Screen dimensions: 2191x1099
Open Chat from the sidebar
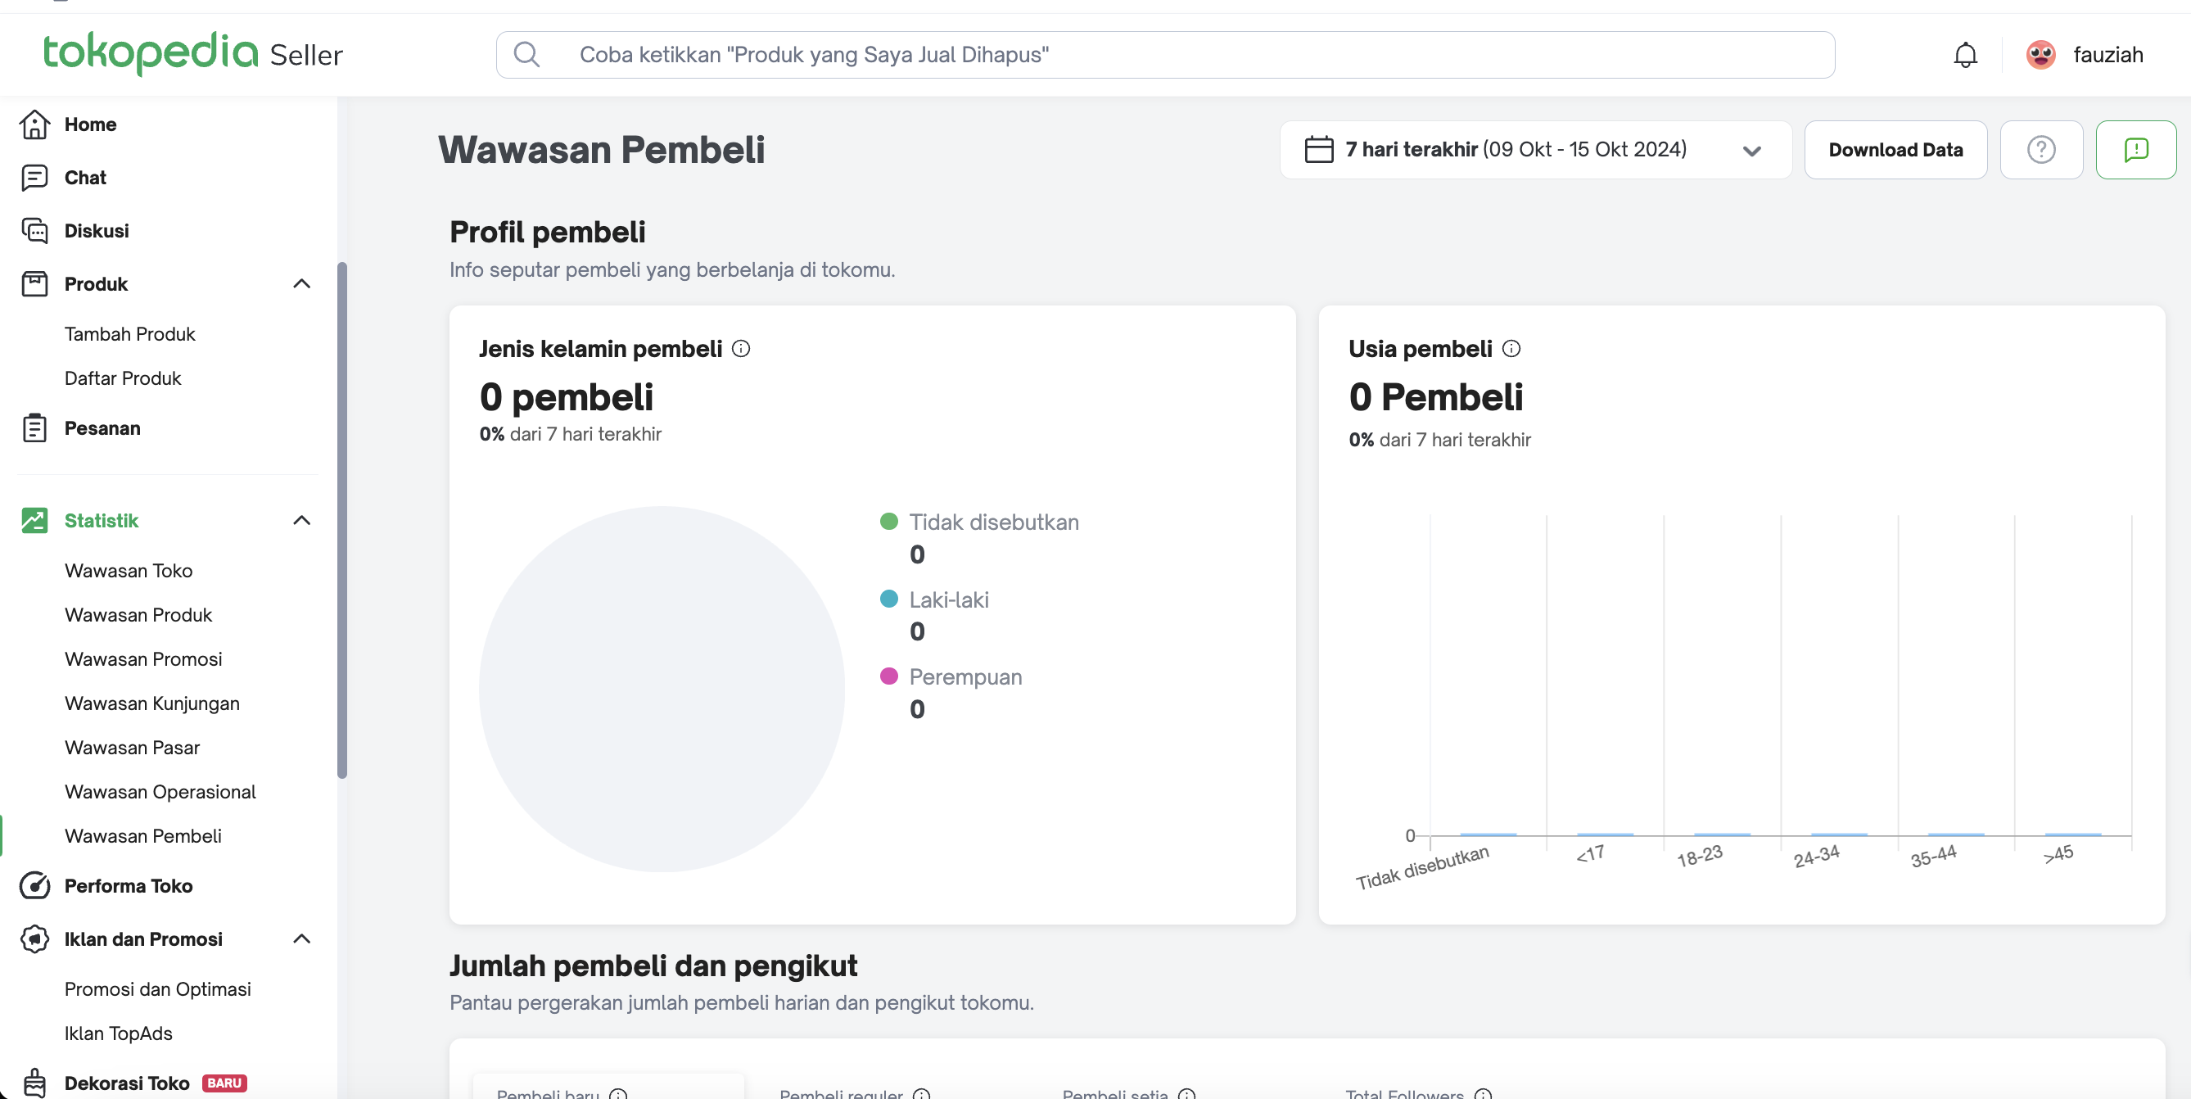click(x=85, y=178)
